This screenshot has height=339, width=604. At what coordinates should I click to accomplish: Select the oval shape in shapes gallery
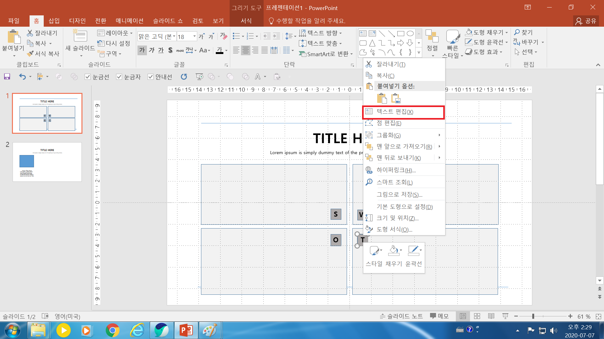[x=410, y=34]
